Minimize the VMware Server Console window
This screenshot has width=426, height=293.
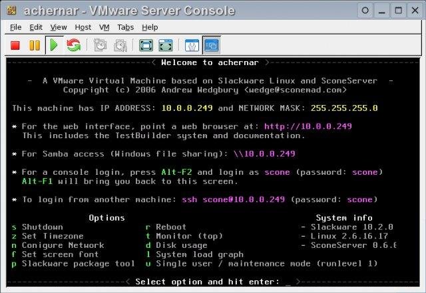(x=382, y=11)
